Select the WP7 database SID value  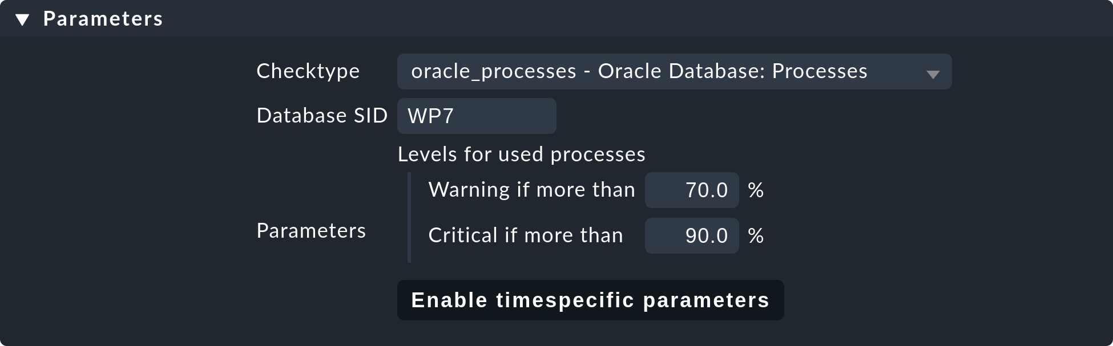[429, 116]
